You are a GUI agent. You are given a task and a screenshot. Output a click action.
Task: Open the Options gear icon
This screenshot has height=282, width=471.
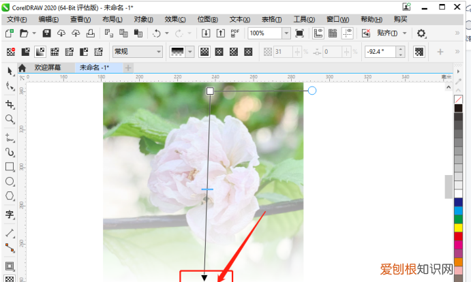(421, 33)
